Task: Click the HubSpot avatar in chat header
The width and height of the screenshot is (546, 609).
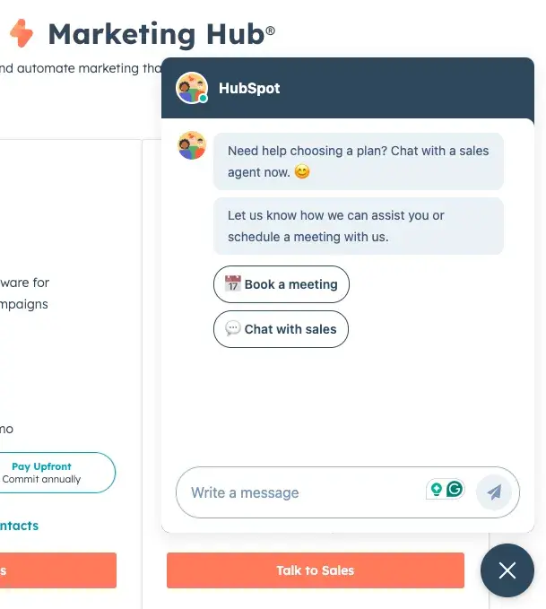Action: tap(192, 88)
